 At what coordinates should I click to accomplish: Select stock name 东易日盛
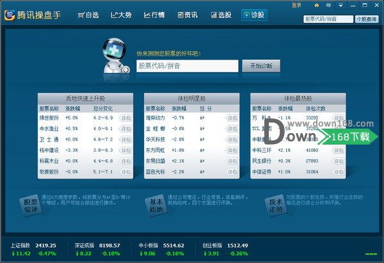[x=156, y=161]
